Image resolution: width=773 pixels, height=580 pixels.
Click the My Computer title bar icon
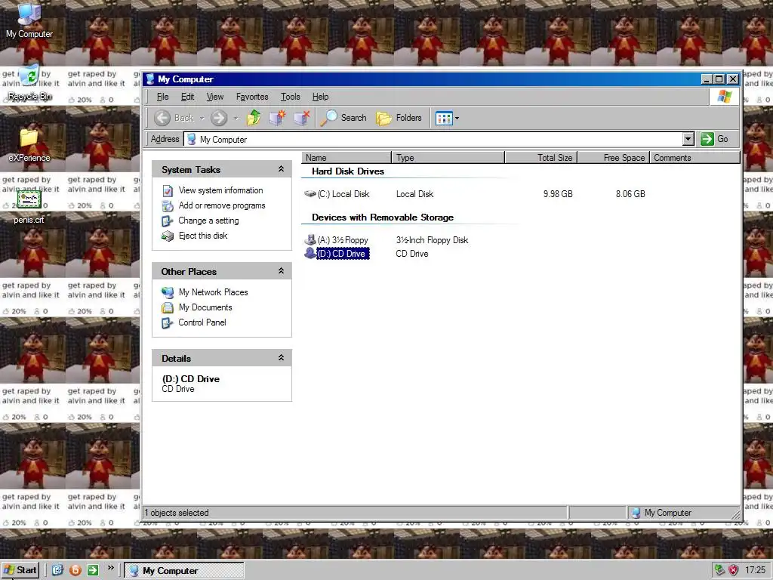(150, 79)
